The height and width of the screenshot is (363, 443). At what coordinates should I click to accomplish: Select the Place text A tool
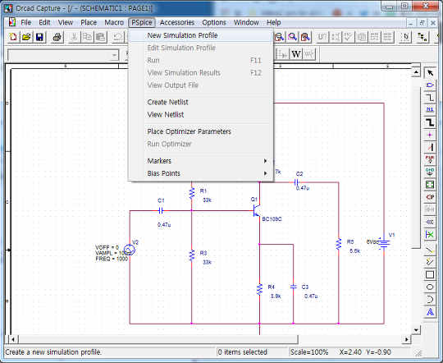tap(430, 312)
